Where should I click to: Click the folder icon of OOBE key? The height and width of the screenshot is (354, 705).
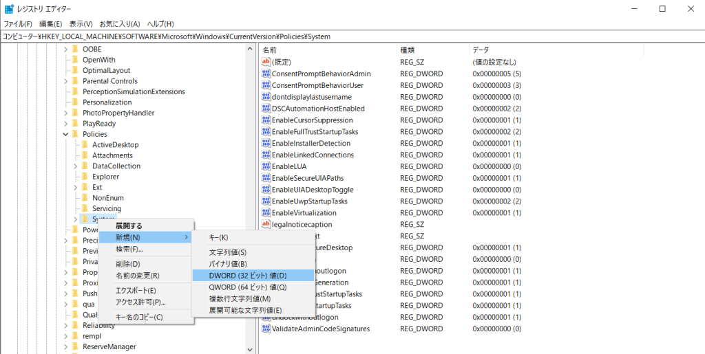coord(74,49)
